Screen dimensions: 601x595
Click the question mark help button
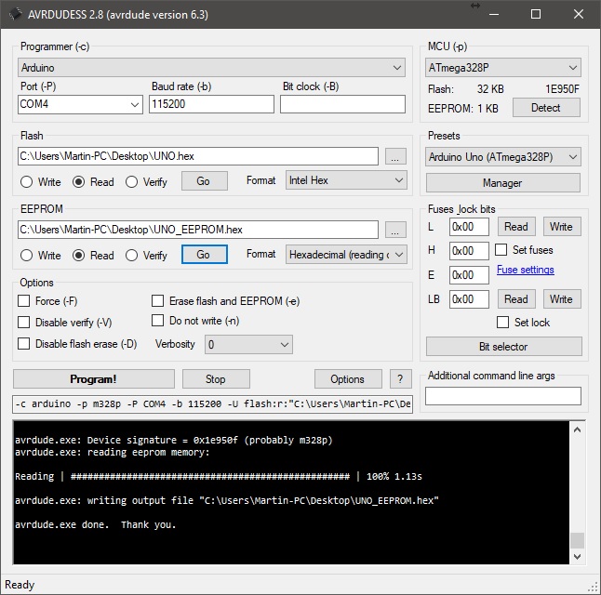click(x=400, y=378)
